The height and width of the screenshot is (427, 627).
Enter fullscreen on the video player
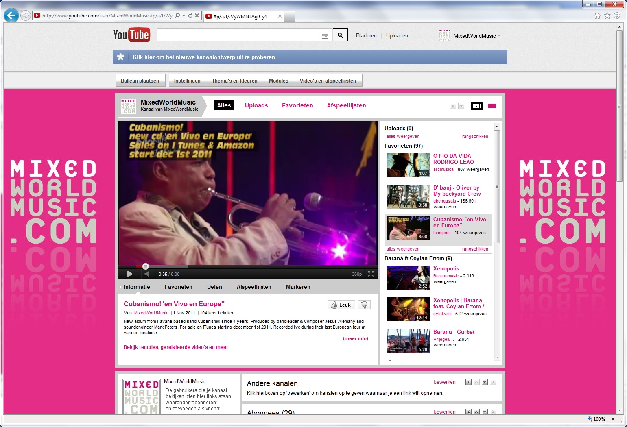click(371, 274)
